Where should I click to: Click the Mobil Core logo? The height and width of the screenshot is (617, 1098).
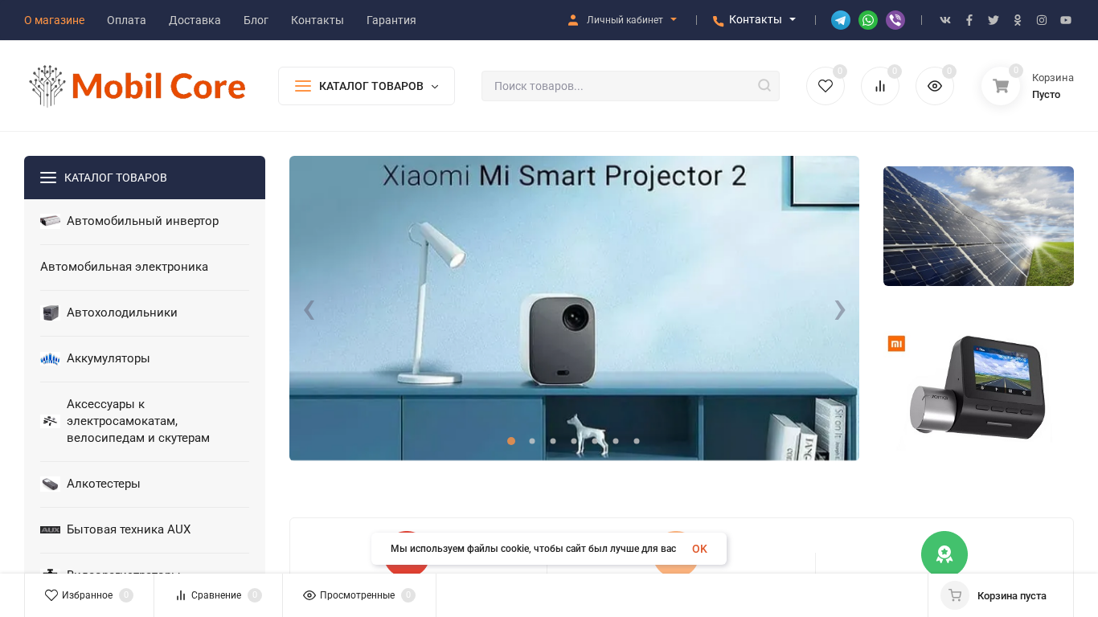[x=137, y=86]
